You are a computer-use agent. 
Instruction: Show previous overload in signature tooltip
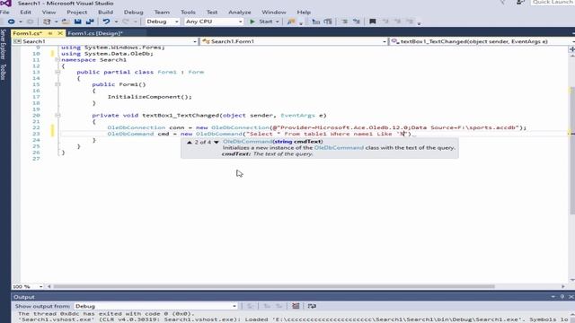[x=190, y=142]
